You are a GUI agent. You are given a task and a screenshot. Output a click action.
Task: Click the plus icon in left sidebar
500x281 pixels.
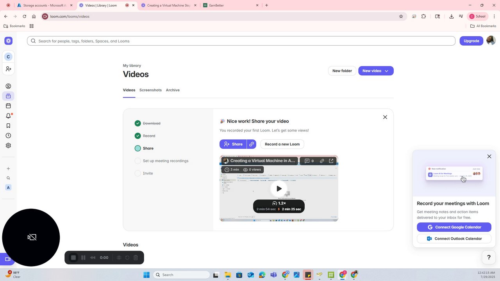click(x=8, y=169)
